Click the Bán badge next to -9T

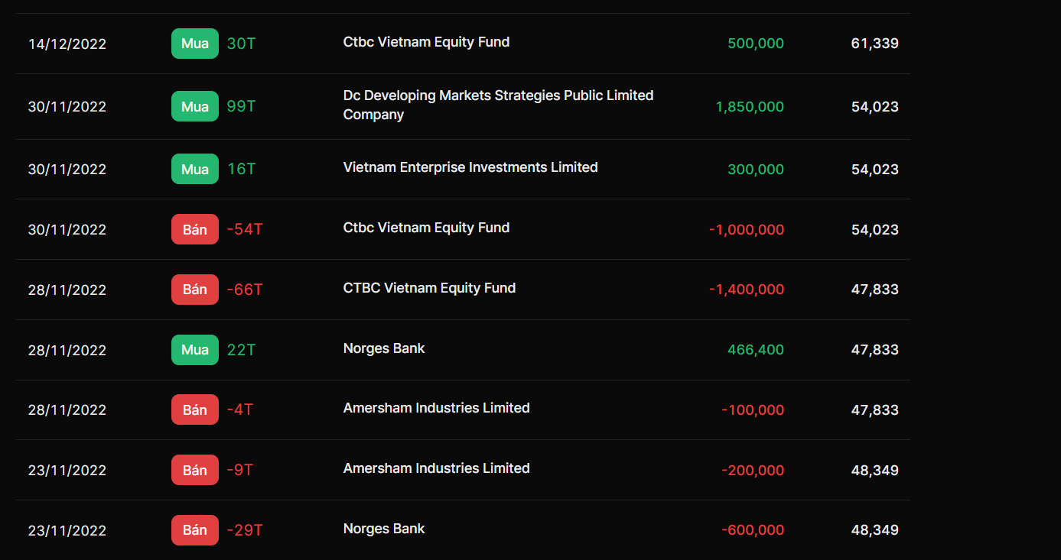[x=194, y=470]
